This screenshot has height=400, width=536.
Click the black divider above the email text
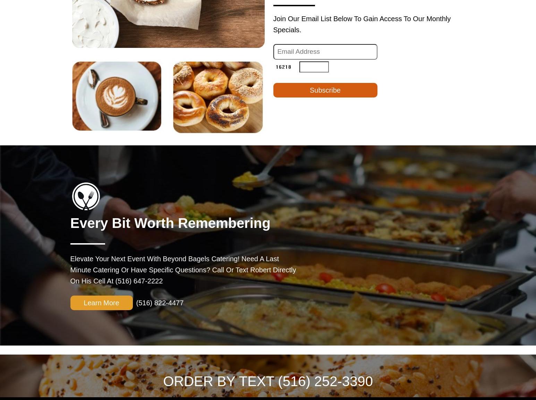294,5
